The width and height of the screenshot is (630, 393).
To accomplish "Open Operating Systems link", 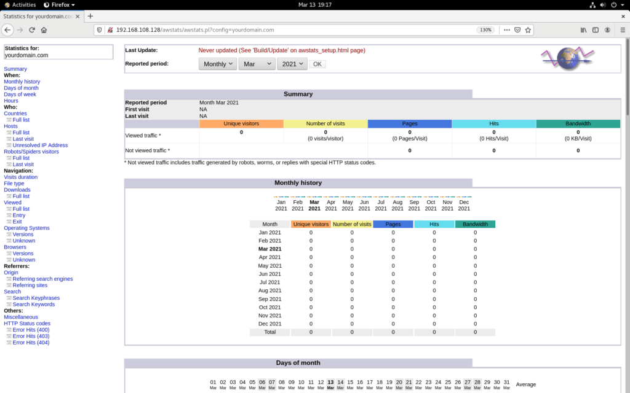I will (x=26, y=228).
